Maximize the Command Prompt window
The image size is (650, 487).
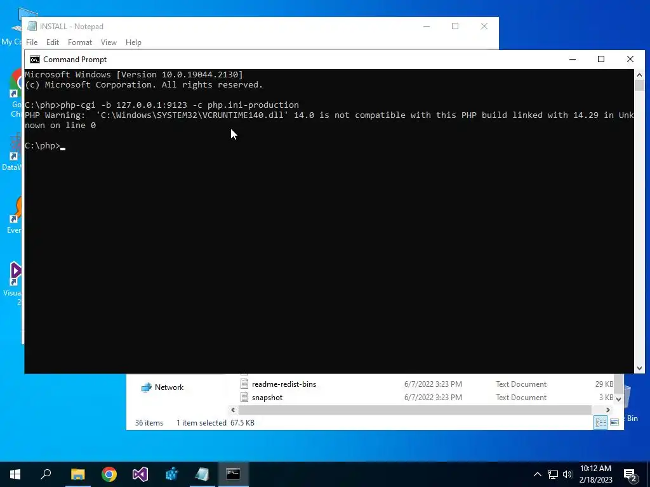pyautogui.click(x=601, y=59)
